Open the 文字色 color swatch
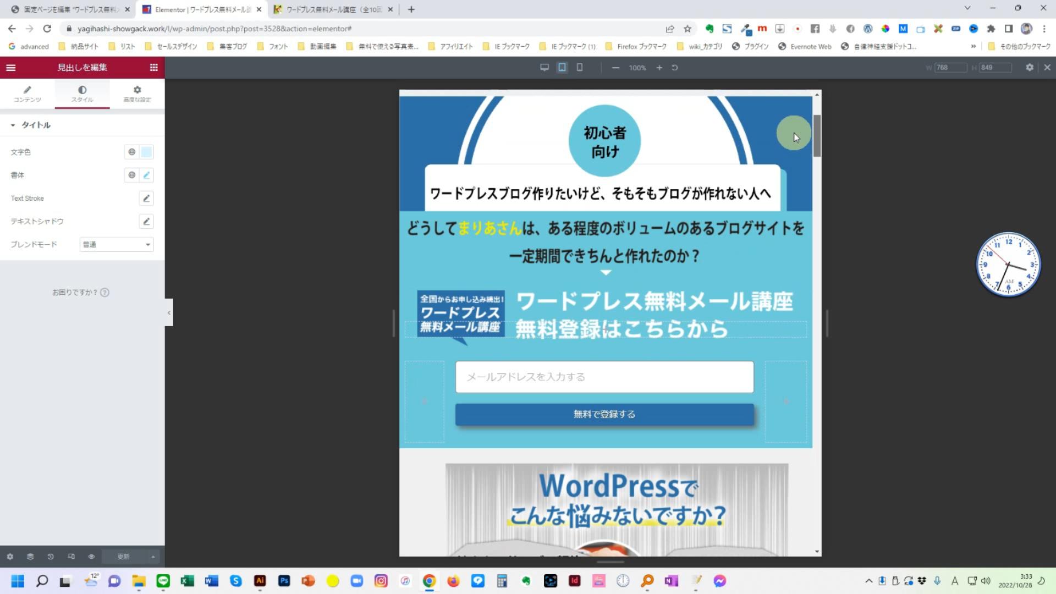Viewport: 1056px width, 594px height. tap(146, 152)
